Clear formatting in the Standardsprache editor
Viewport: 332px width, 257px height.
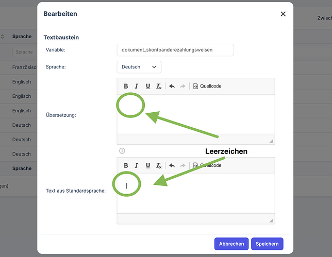pyautogui.click(x=159, y=165)
